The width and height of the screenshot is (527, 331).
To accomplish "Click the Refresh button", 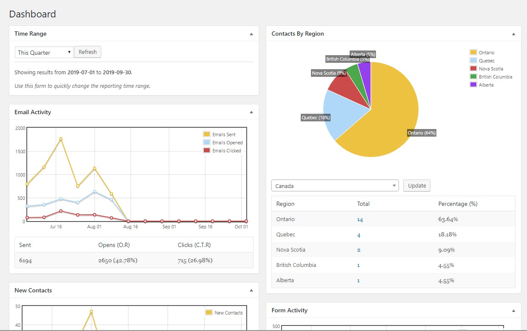I will click(88, 52).
